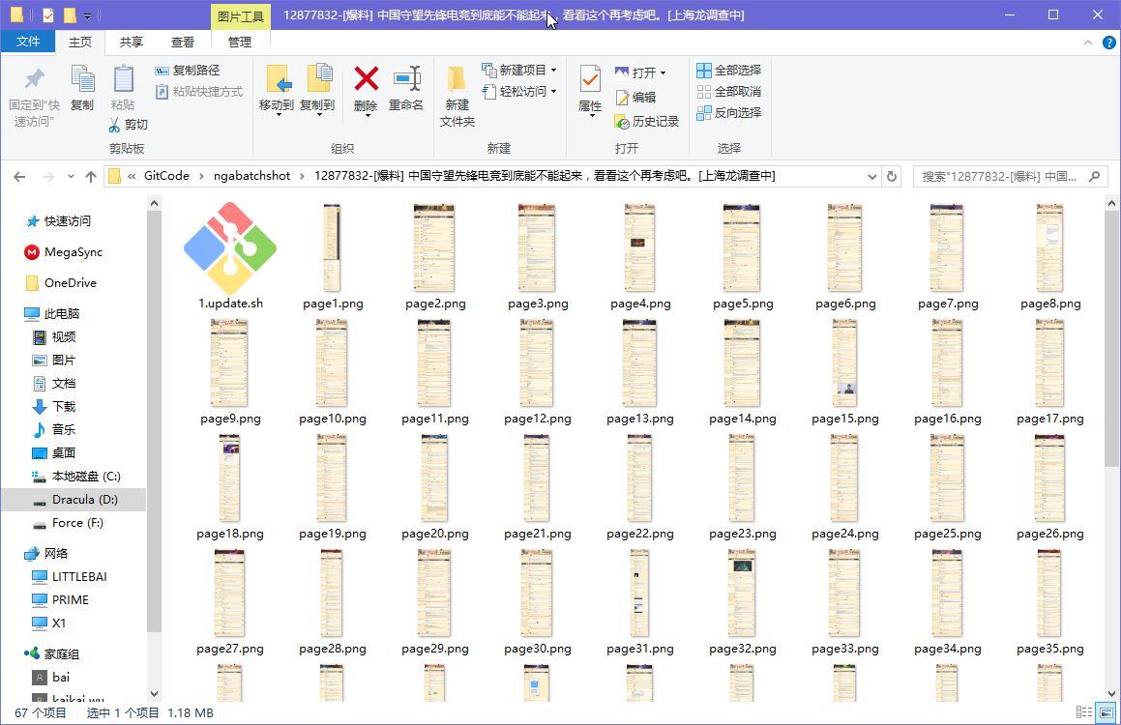Image resolution: width=1121 pixels, height=725 pixels.
Task: Click the Up one level arrow
Action: point(91,177)
